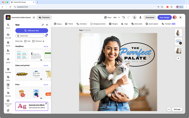Open Your stuff in the sidebar
The image size is (189, 118).
(x=8, y=36)
